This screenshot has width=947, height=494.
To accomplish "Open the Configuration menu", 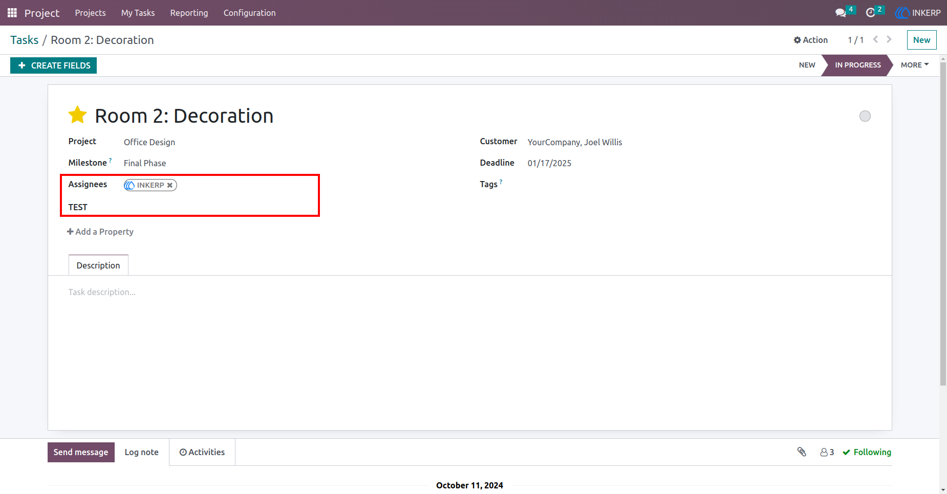I will tap(249, 13).
